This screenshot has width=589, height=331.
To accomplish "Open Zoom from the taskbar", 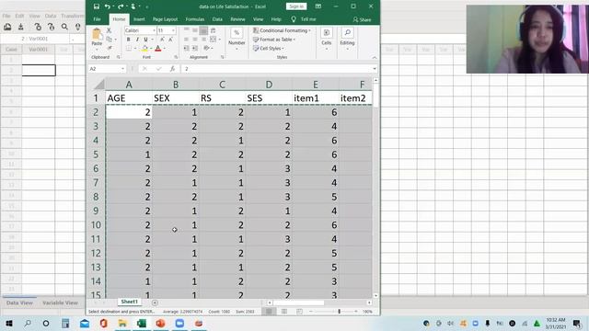I will pos(180,323).
